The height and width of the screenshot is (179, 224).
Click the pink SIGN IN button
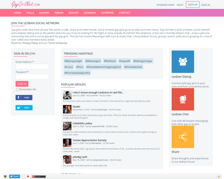click(x=22, y=84)
